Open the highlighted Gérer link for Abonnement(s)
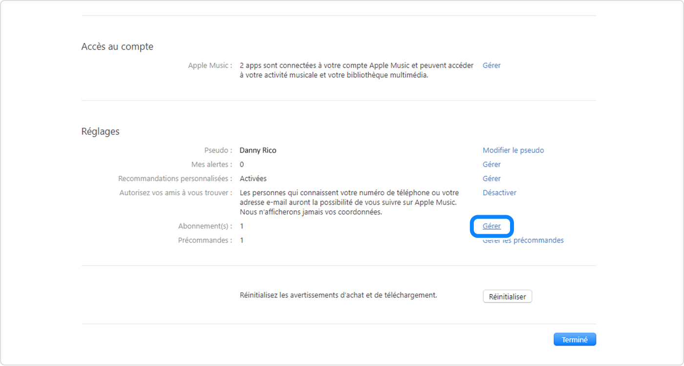This screenshot has width=684, height=366. (x=492, y=225)
